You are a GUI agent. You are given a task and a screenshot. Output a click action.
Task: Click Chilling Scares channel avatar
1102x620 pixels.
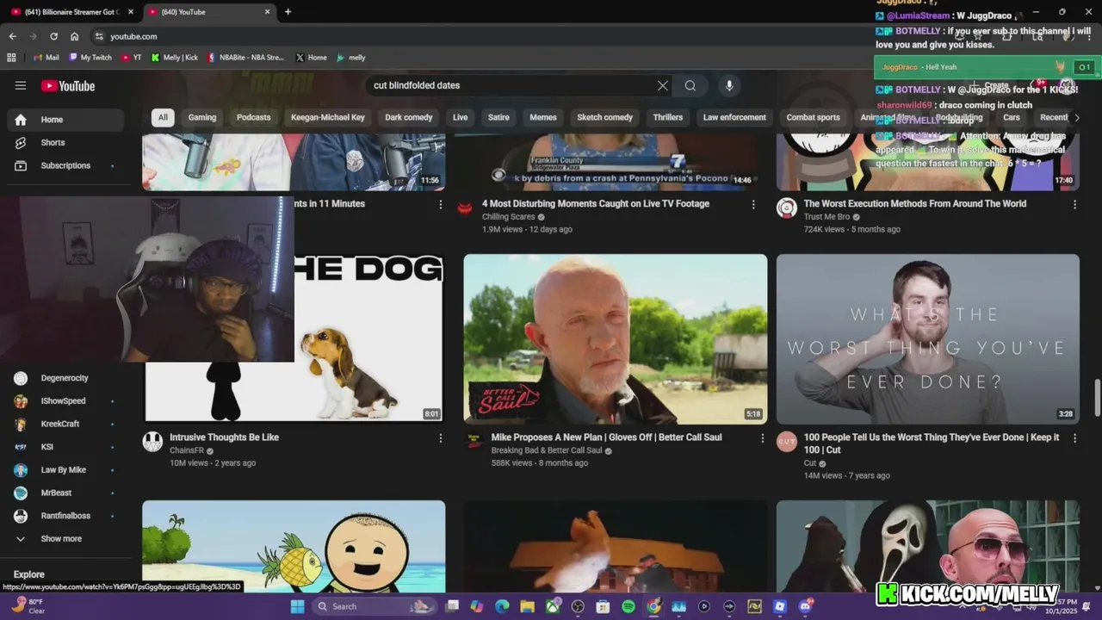[x=465, y=208]
